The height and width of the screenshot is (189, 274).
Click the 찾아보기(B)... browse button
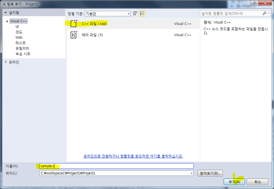(x=210, y=173)
